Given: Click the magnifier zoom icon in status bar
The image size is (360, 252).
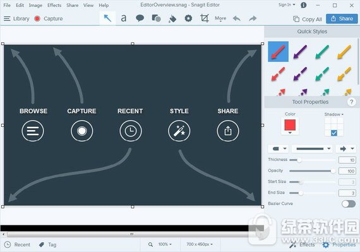Looking at the screenshot, I should tap(150, 244).
